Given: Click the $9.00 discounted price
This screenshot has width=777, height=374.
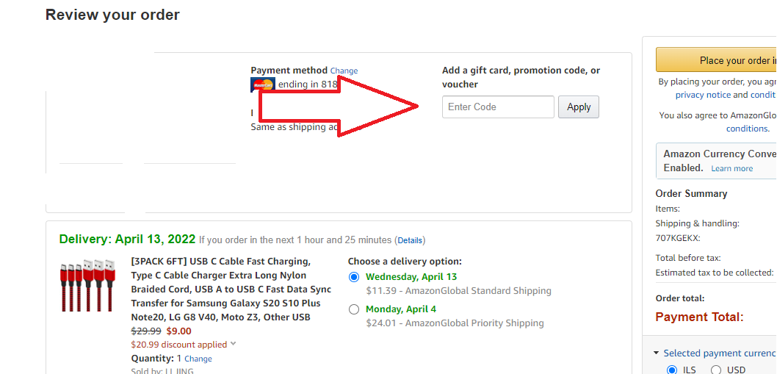Looking at the screenshot, I should pyautogui.click(x=177, y=331).
